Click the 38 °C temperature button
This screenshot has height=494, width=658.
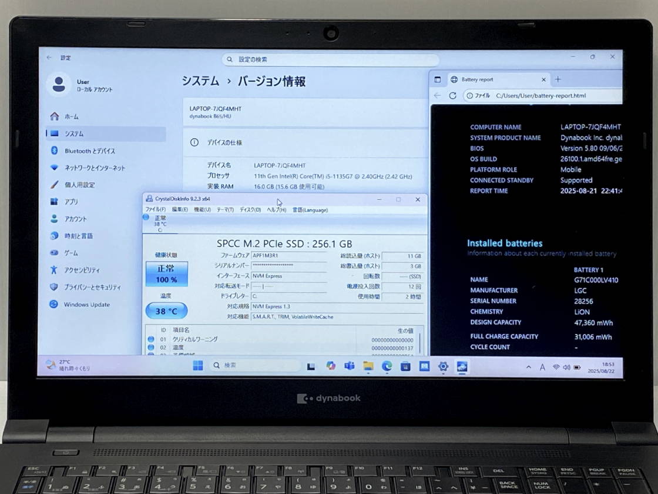[167, 311]
